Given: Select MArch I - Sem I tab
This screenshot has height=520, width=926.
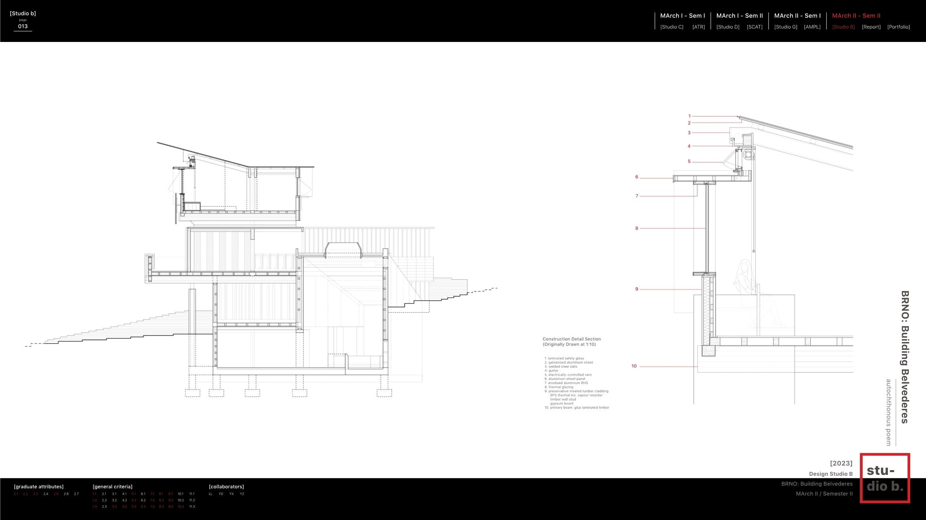Looking at the screenshot, I should tap(682, 16).
